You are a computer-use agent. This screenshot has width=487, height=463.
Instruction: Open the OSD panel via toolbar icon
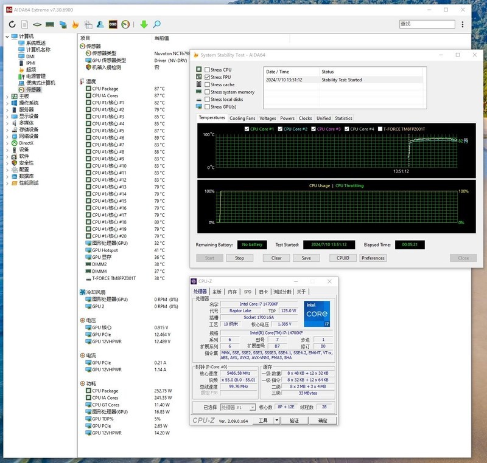click(x=112, y=26)
